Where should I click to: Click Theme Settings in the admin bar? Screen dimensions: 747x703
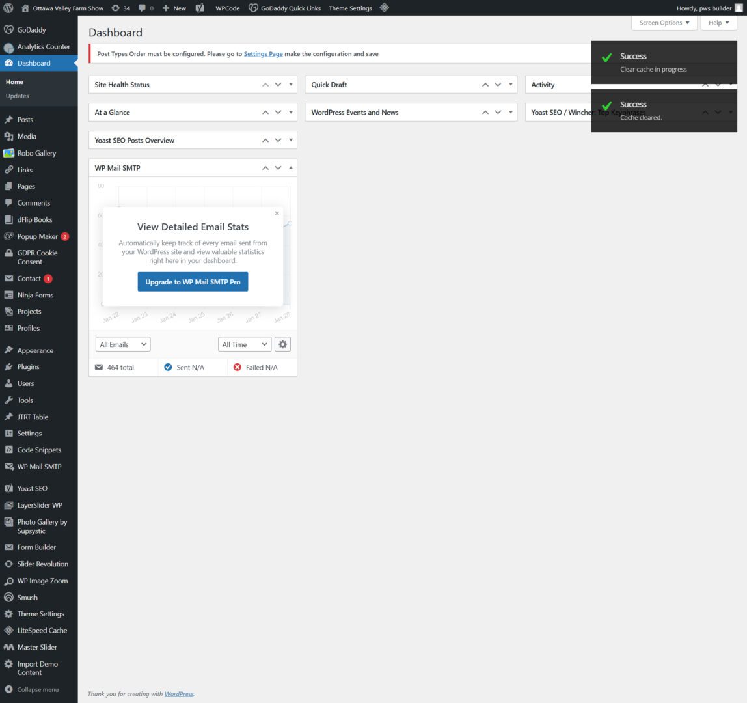click(x=350, y=8)
